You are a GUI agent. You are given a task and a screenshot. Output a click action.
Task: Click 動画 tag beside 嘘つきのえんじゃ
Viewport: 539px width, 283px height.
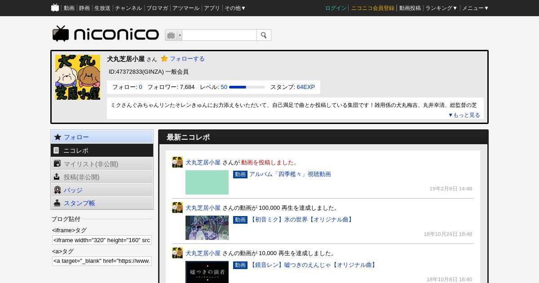[240, 265]
